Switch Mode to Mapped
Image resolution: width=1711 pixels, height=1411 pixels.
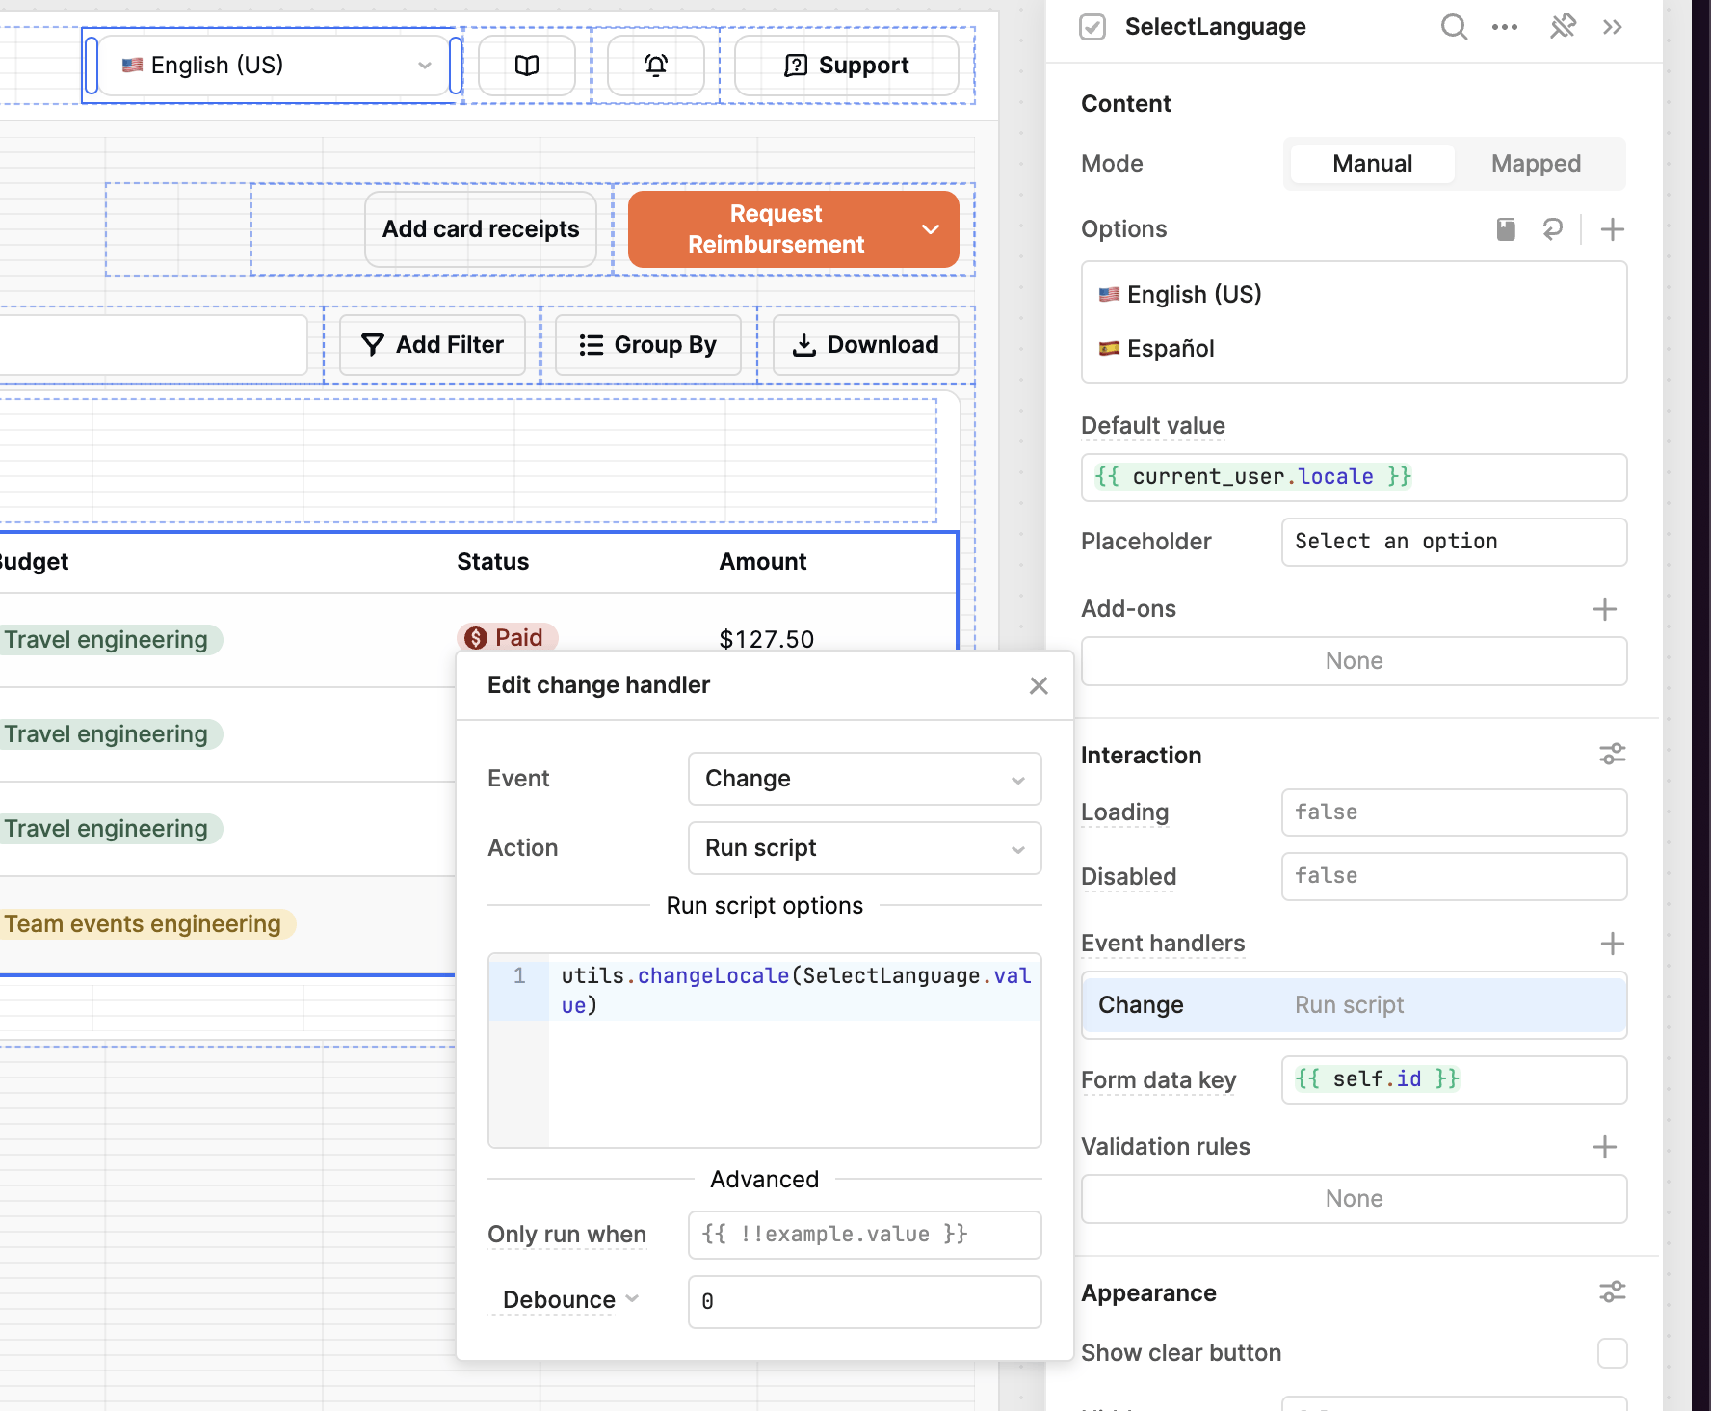click(1536, 164)
